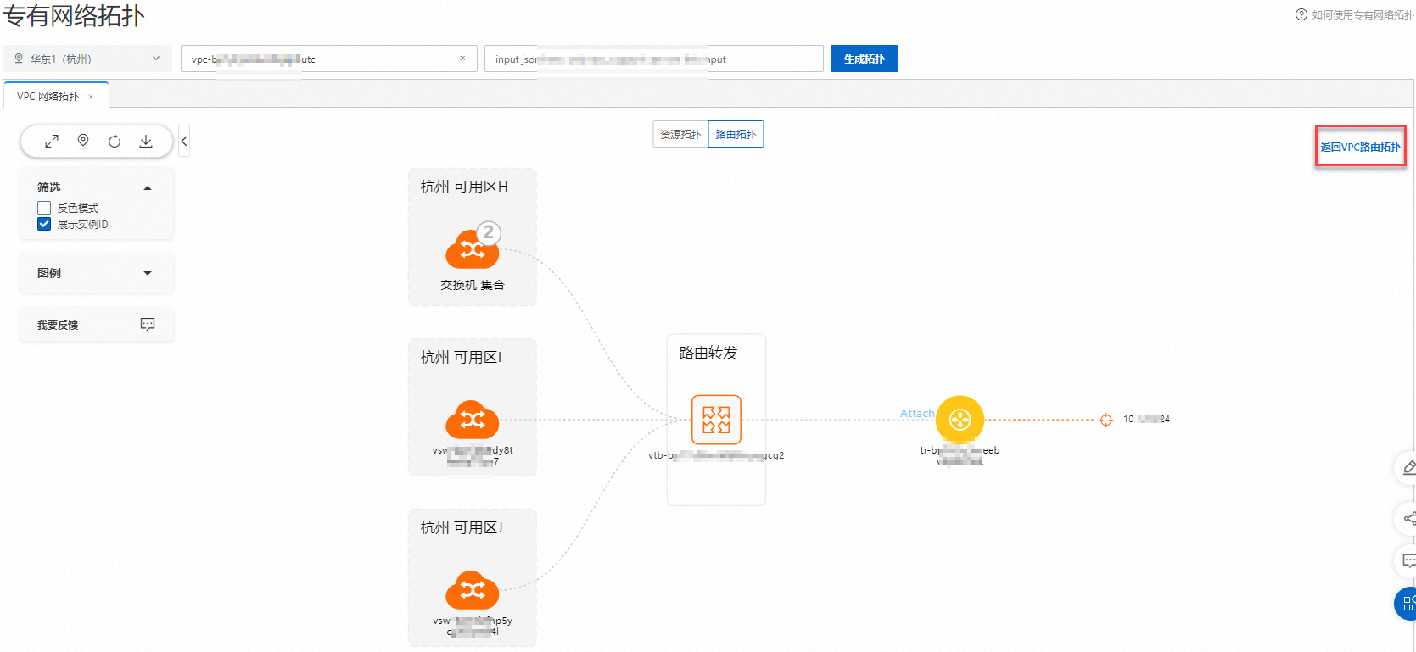
Task: Click the 杭州 可用区J zone title
Action: [x=462, y=527]
